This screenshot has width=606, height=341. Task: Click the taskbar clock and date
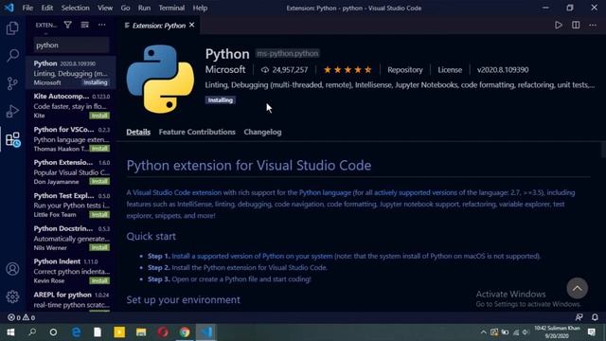(x=557, y=332)
